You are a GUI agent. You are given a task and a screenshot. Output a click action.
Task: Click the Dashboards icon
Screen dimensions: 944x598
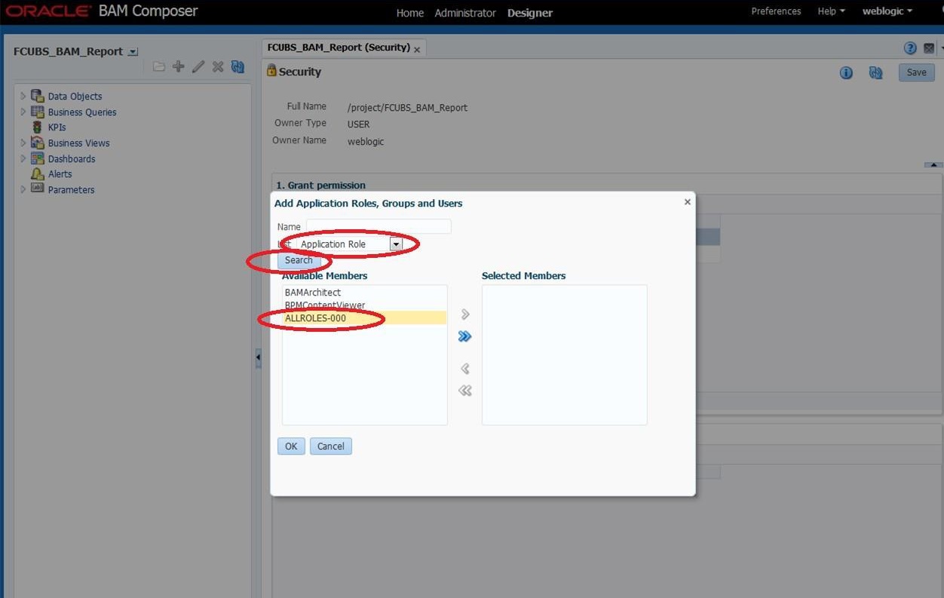37,158
